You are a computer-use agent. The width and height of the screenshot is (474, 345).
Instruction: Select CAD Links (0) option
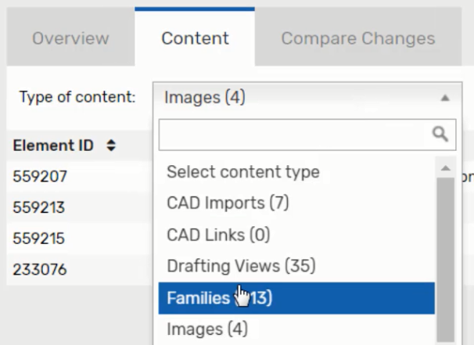[218, 234]
